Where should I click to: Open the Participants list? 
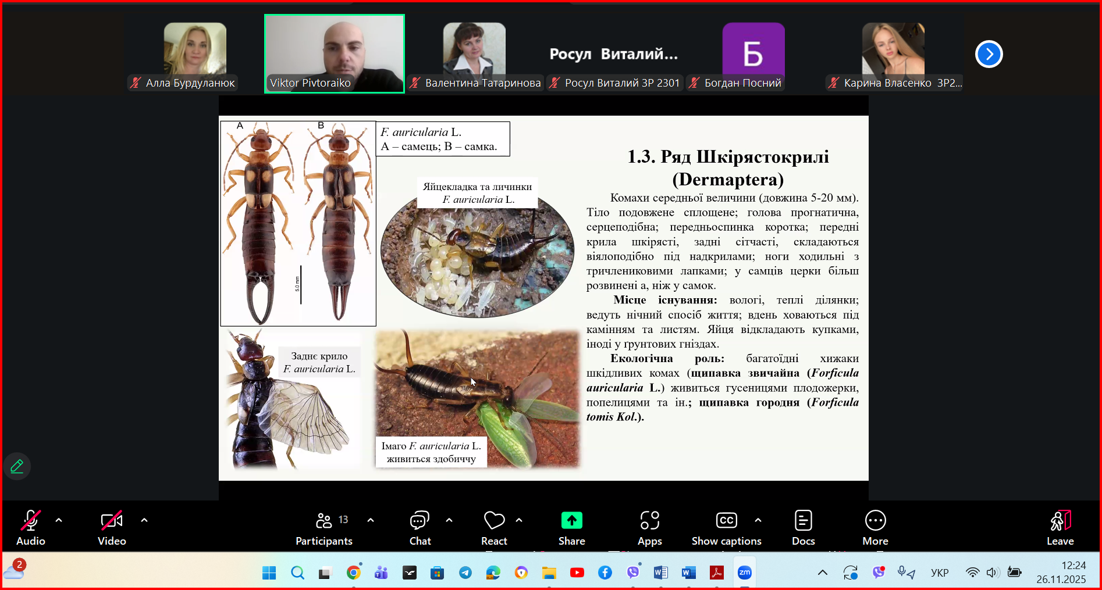[x=324, y=527]
